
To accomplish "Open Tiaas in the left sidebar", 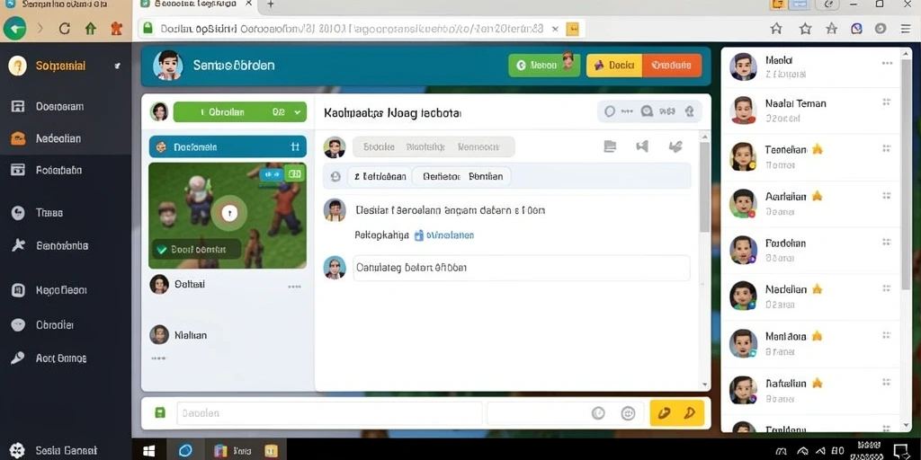I will (x=49, y=212).
